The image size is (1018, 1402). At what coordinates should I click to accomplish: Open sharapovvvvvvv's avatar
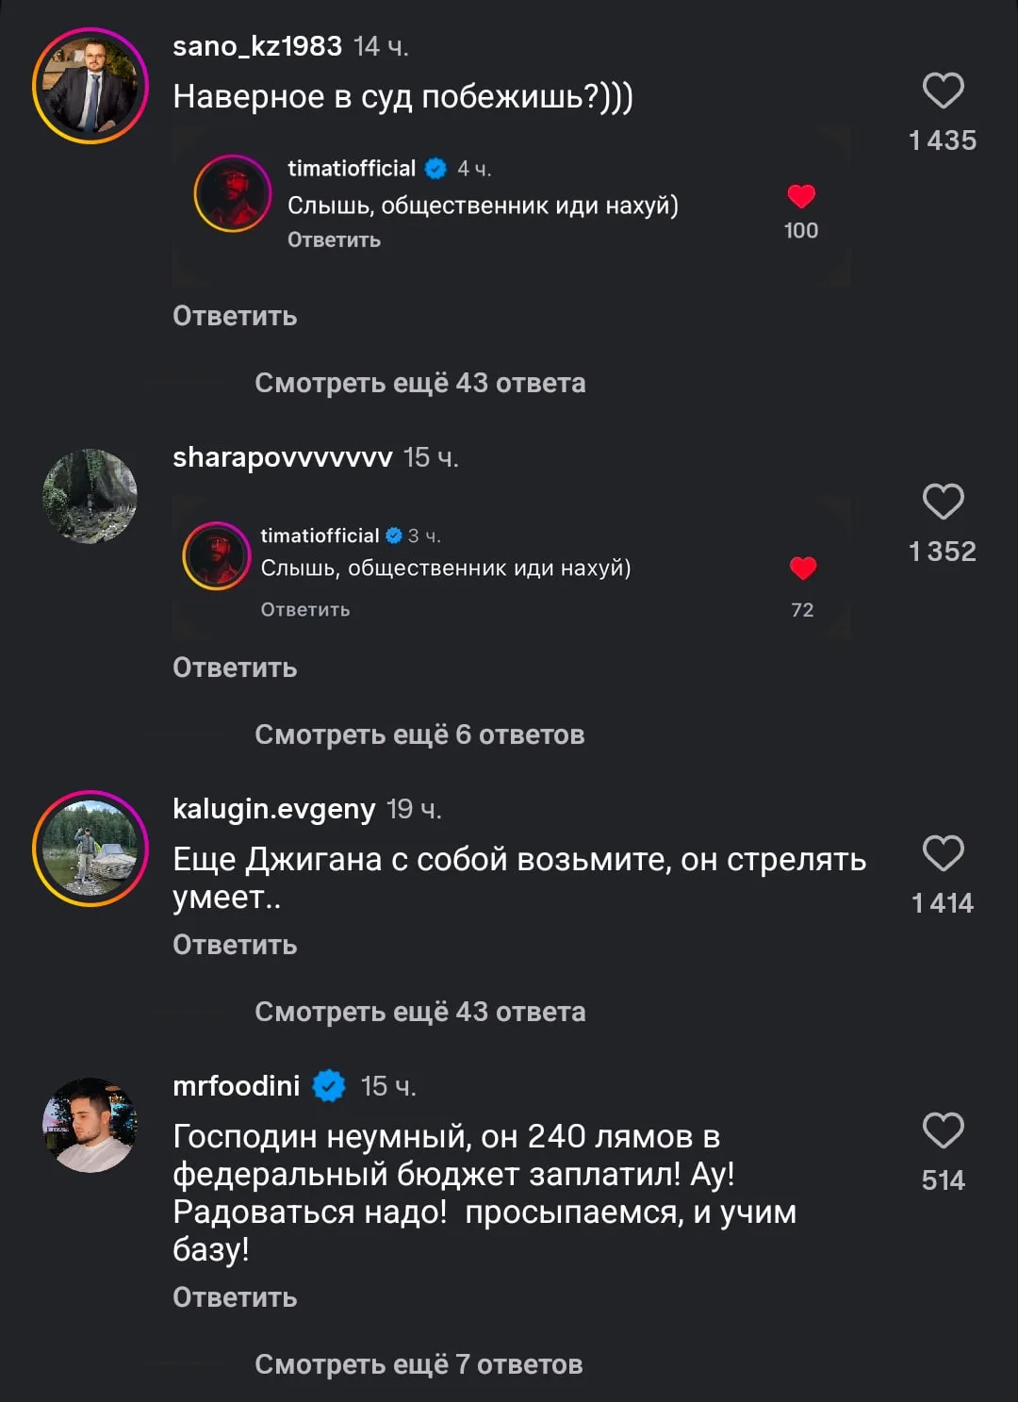click(90, 496)
